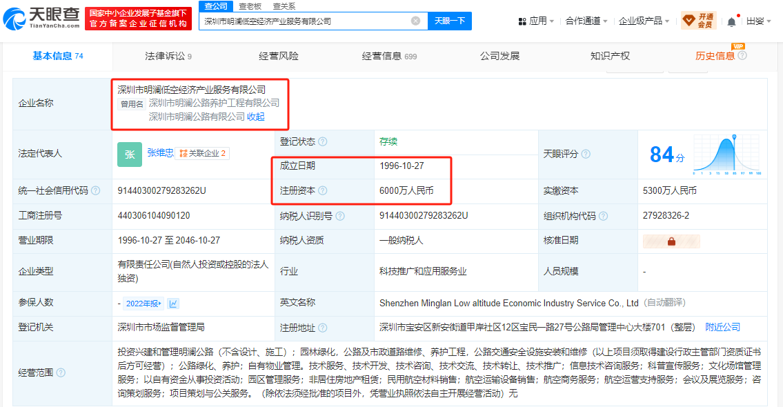783x407 pixels.
Task: Open notifications bell icon
Action: pyautogui.click(x=731, y=21)
